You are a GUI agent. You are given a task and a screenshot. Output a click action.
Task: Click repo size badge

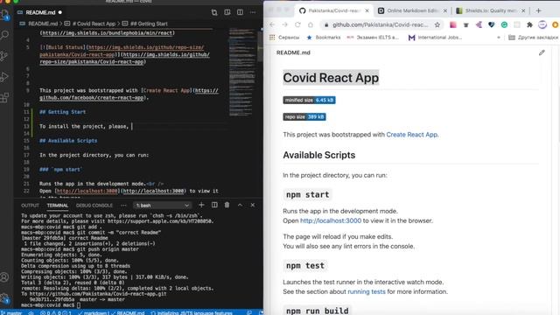[x=304, y=116]
